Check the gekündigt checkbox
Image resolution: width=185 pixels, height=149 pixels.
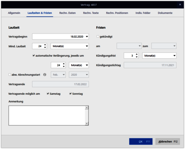pos(98,37)
